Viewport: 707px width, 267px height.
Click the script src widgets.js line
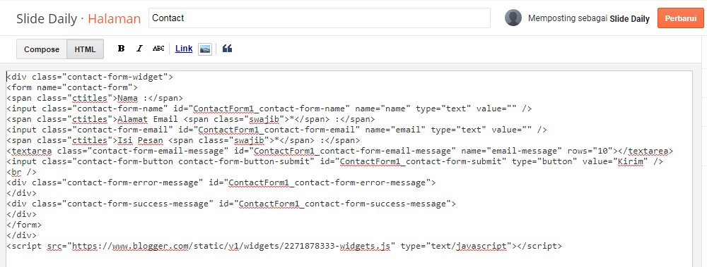point(284,246)
